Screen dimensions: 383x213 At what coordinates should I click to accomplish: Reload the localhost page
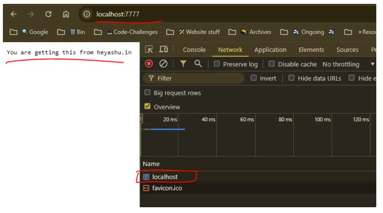[48, 14]
